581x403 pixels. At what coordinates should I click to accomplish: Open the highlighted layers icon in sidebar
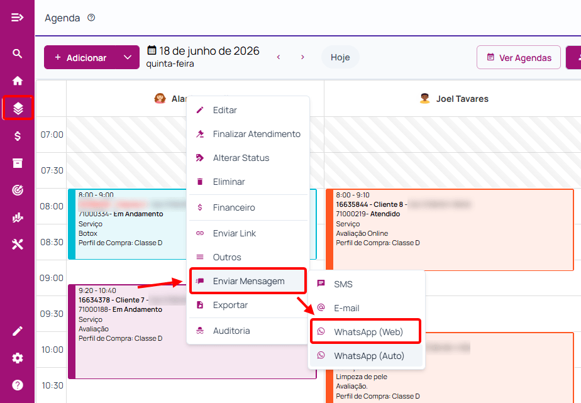pos(18,108)
